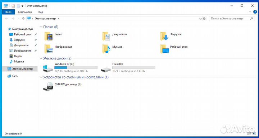The height and width of the screenshot is (138, 259).
Task: Select the DVD RW дисковод (E:) icon
Action: pyautogui.click(x=48, y=87)
